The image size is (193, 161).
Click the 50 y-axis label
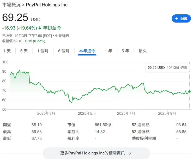[4, 110]
